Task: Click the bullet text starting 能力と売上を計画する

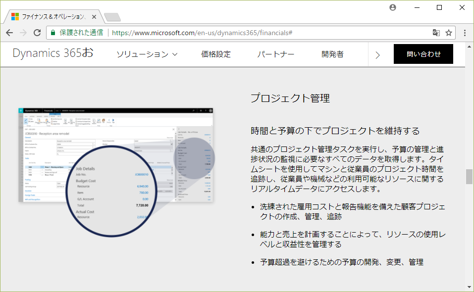Action: (353, 239)
